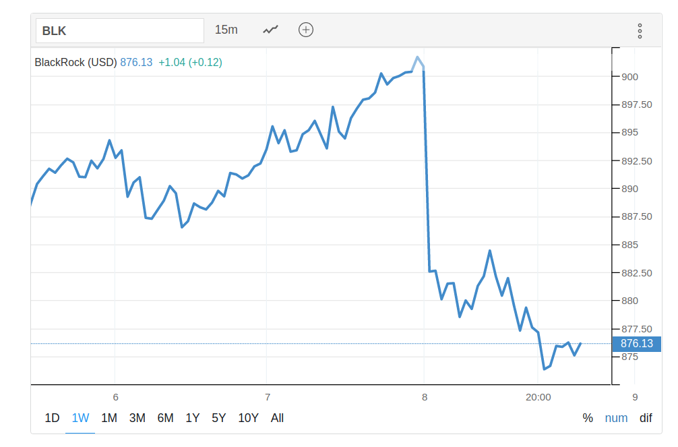Toggle dif scale mode
This screenshot has height=447, width=678.
(646, 418)
